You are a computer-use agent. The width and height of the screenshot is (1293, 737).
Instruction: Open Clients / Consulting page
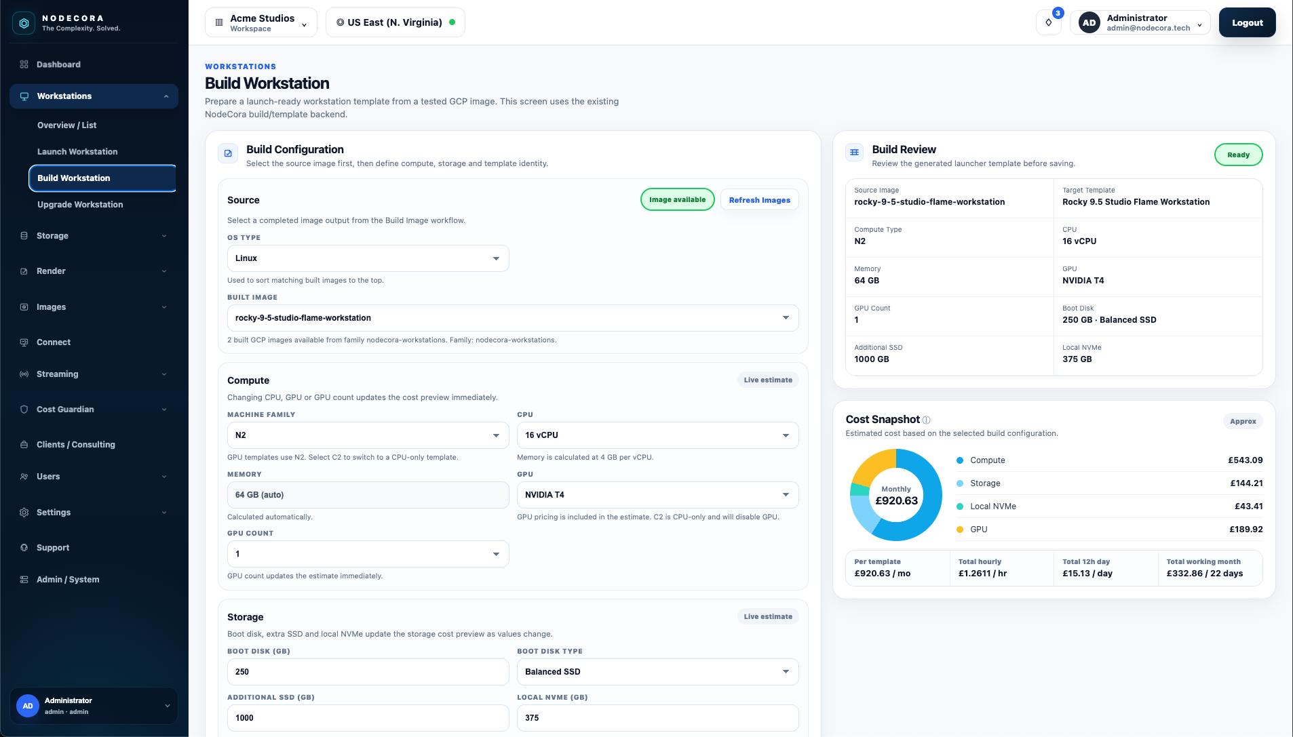[94, 445]
